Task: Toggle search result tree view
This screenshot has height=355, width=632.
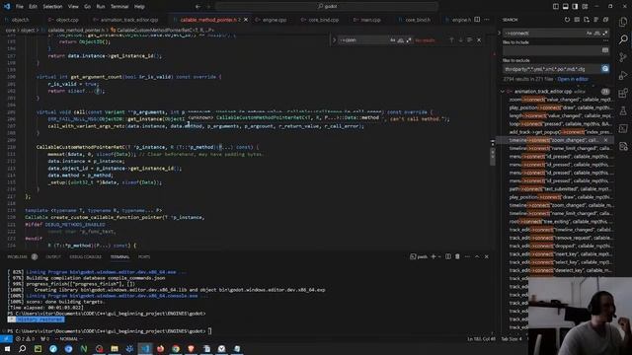Action: pos(596,20)
